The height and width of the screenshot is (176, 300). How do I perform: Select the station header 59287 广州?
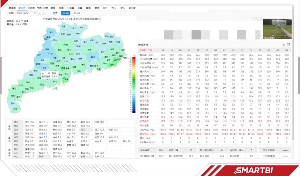pyautogui.click(x=146, y=50)
